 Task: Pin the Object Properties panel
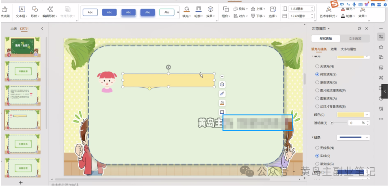(359, 28)
